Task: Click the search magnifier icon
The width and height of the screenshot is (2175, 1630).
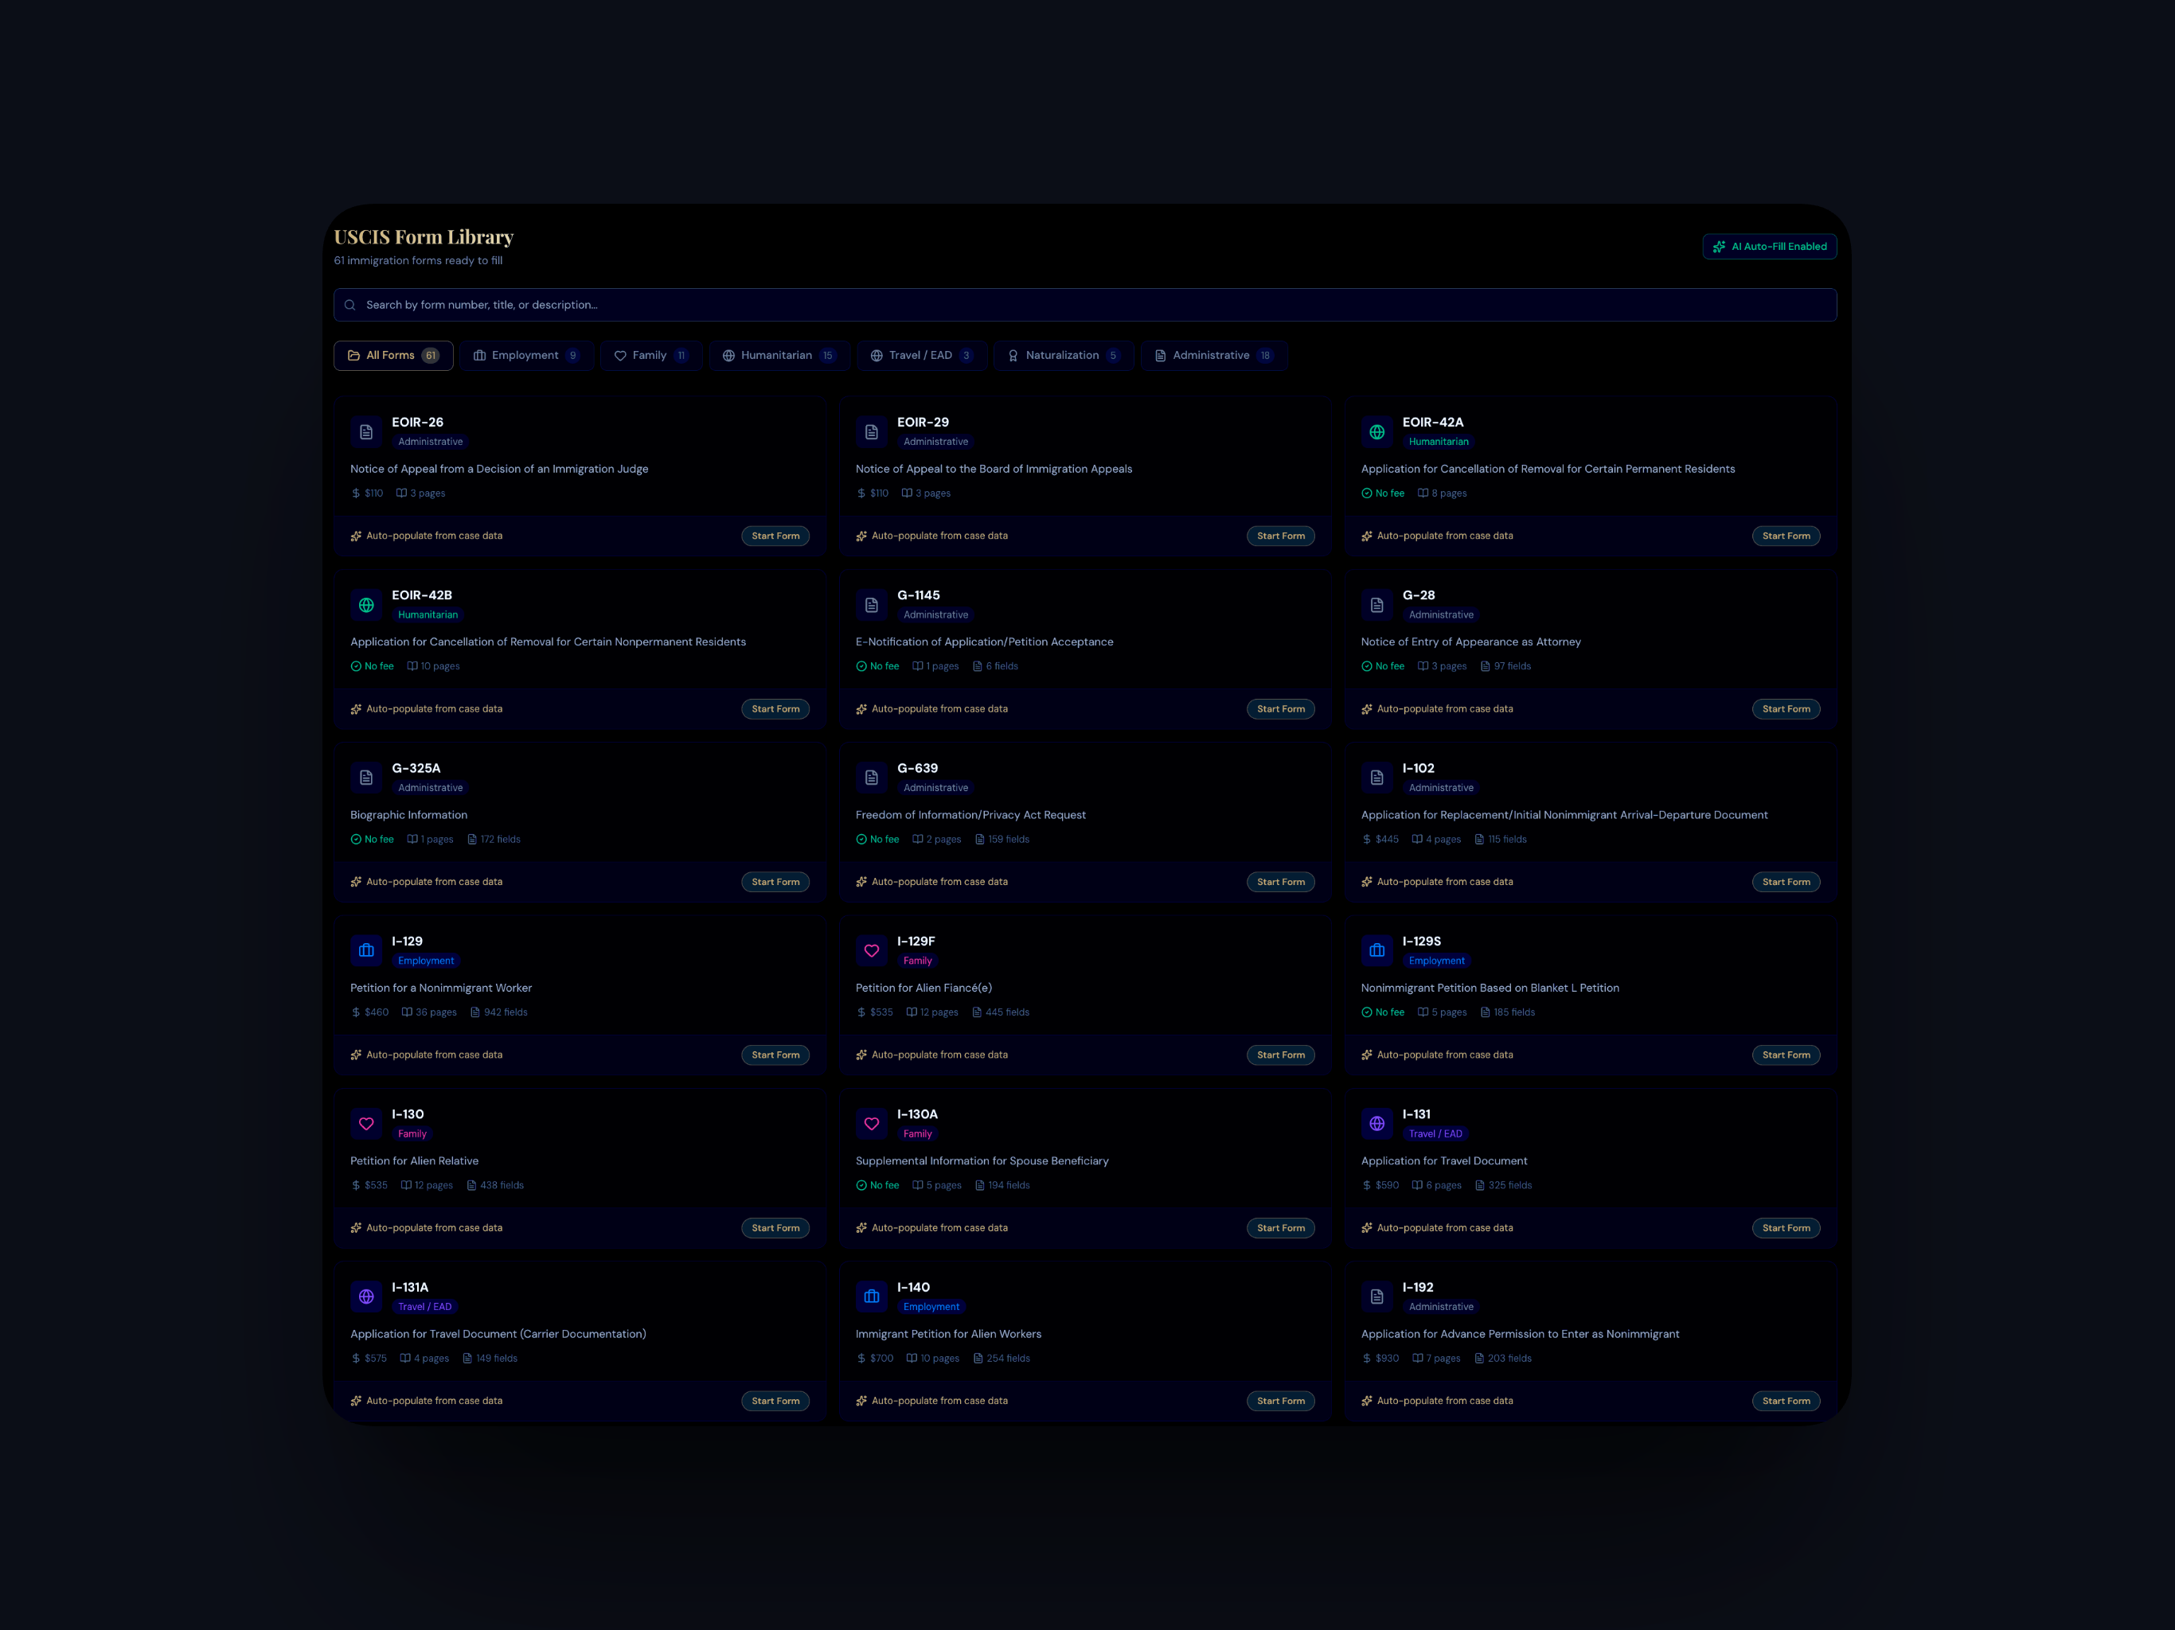Action: [350, 305]
